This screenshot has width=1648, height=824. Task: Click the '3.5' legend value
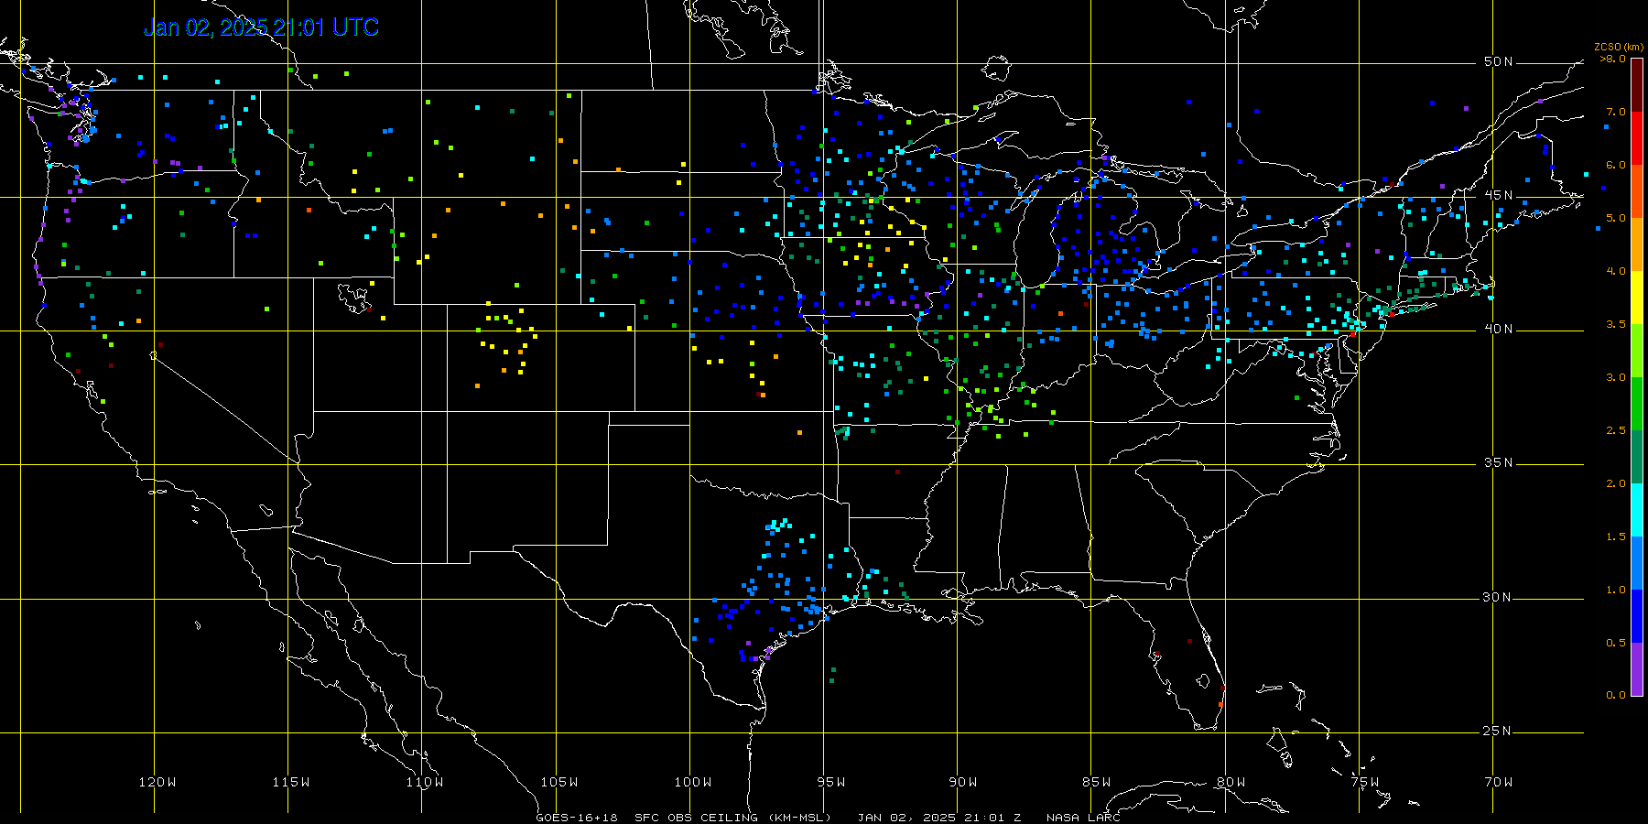pyautogui.click(x=1616, y=324)
